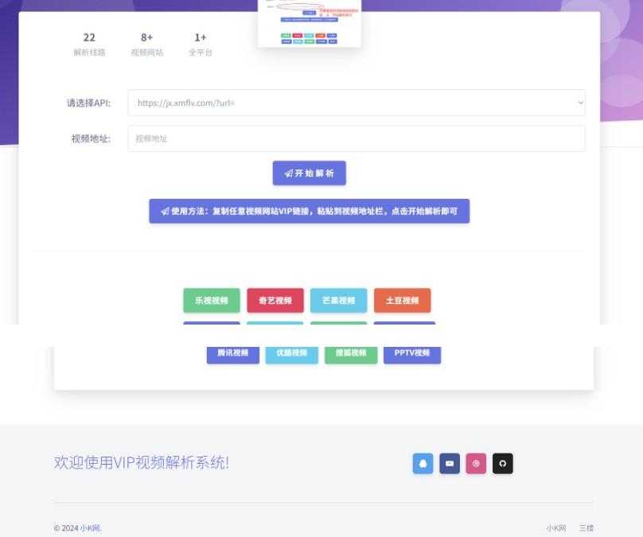Click the 芒果视频 button
This screenshot has height=537, width=643.
tap(338, 301)
